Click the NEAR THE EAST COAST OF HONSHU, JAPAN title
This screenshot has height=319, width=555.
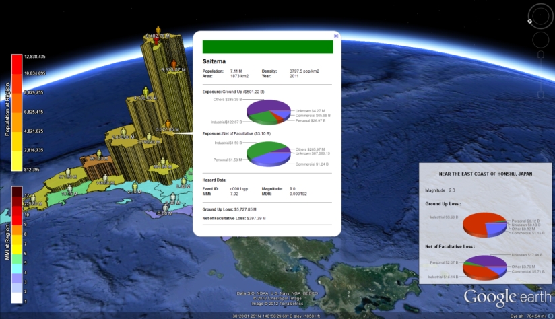point(485,174)
